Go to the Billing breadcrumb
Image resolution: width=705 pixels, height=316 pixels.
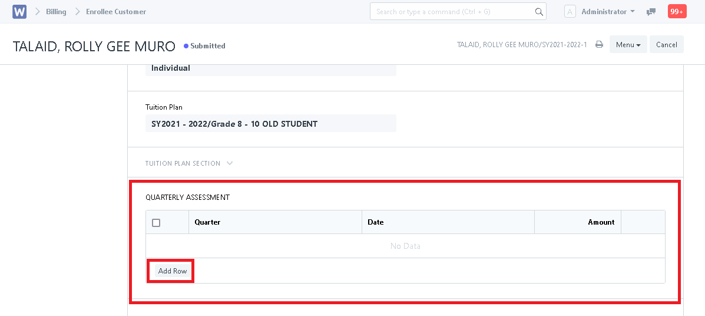tap(56, 12)
